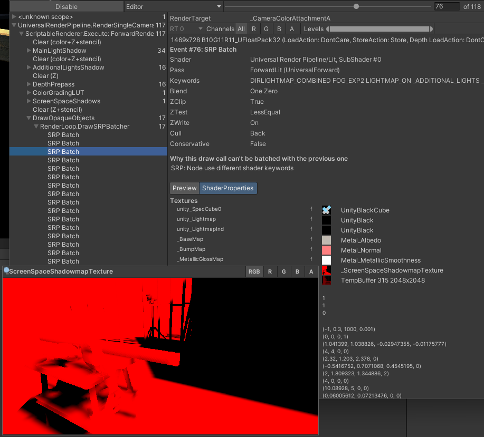Inspect the Metal_Normal texture thumbnail

[326, 250]
